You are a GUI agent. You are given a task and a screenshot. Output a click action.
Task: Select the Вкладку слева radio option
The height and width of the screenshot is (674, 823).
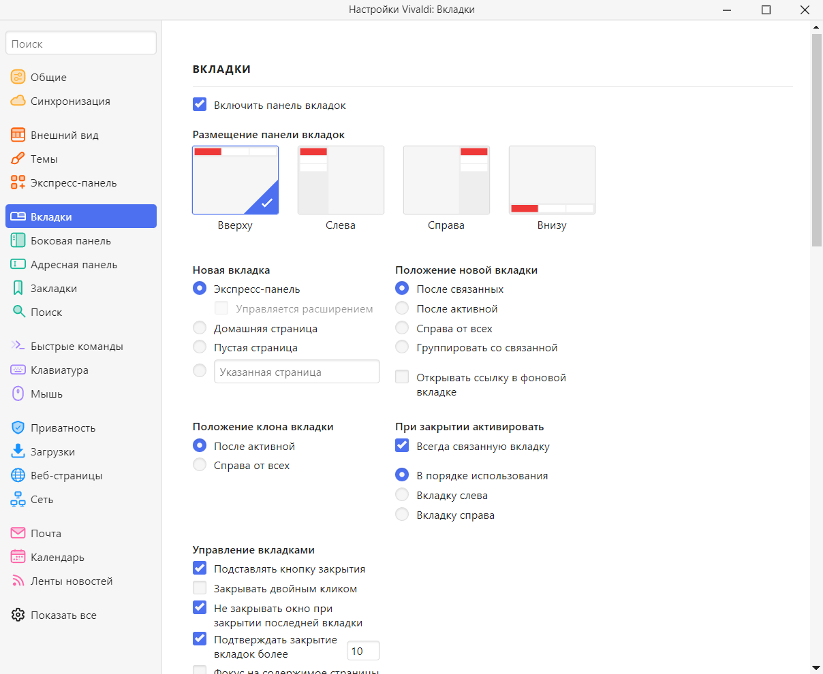coord(402,495)
